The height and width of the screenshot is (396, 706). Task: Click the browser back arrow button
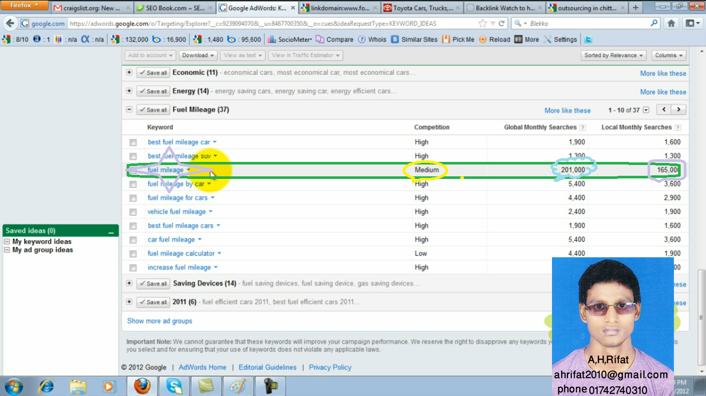tap(10, 24)
